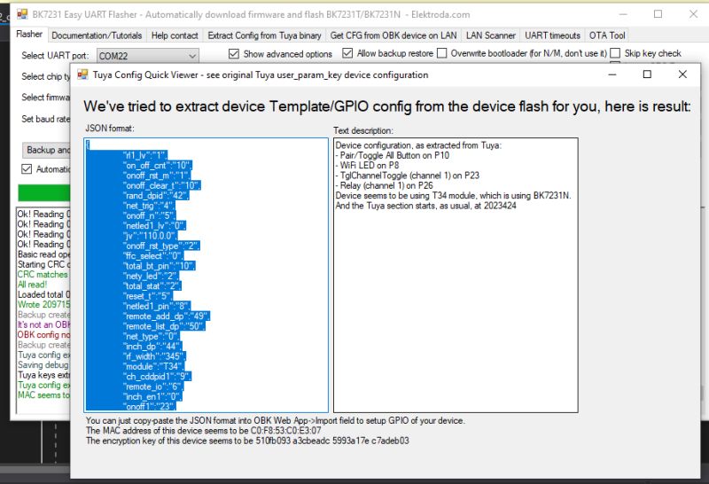Click the BK7231 Flasher title bar icon
The height and width of the screenshot is (484, 709).
[22, 14]
